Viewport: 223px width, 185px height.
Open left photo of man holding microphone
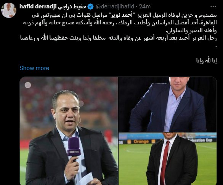pyautogui.click(x=69, y=131)
